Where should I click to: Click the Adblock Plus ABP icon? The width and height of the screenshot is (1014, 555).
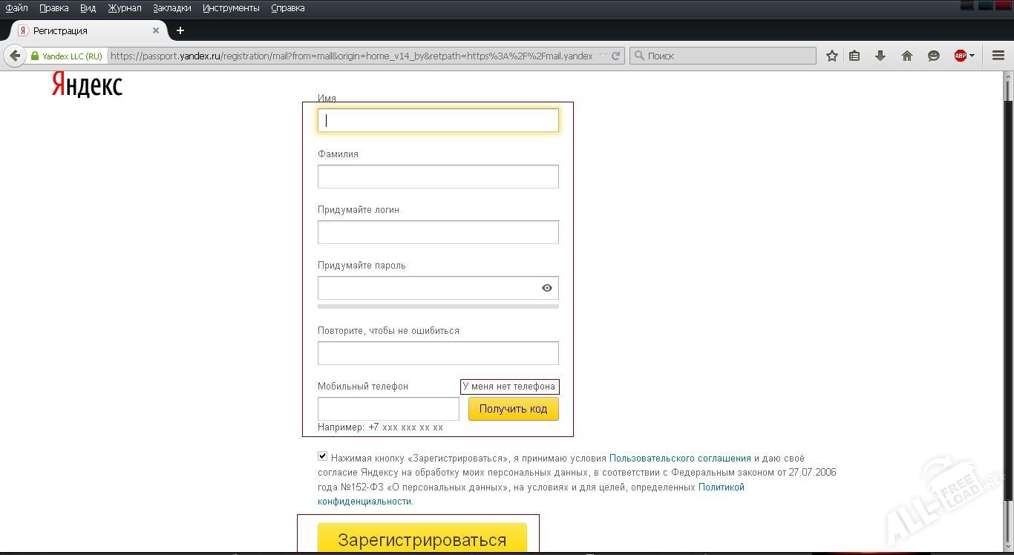click(x=960, y=56)
